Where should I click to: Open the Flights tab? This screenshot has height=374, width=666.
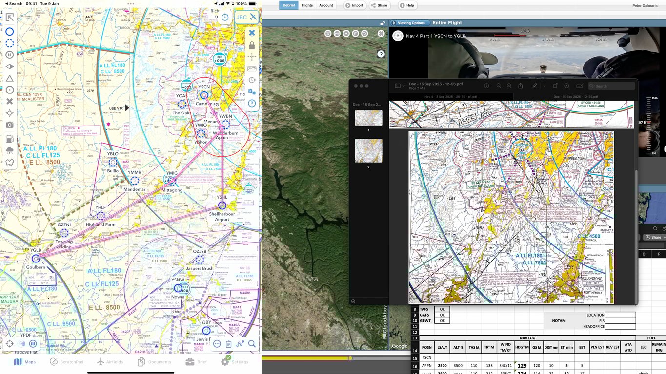(307, 5)
